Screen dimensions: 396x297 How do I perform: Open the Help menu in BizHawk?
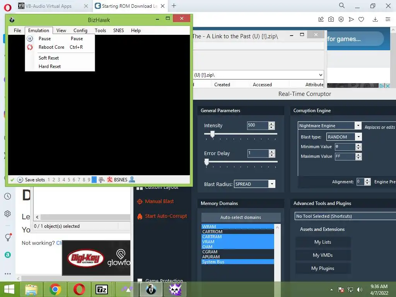(x=136, y=31)
